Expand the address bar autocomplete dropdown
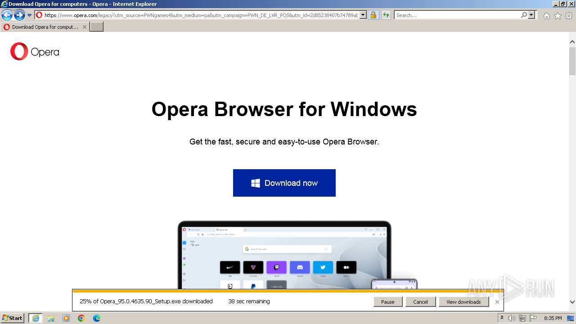Screen dimensions: 576x324 [363, 15]
